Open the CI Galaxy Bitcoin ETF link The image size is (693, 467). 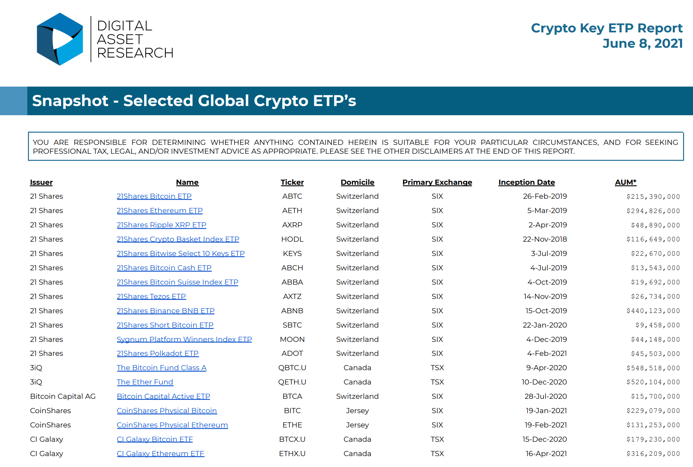(154, 439)
